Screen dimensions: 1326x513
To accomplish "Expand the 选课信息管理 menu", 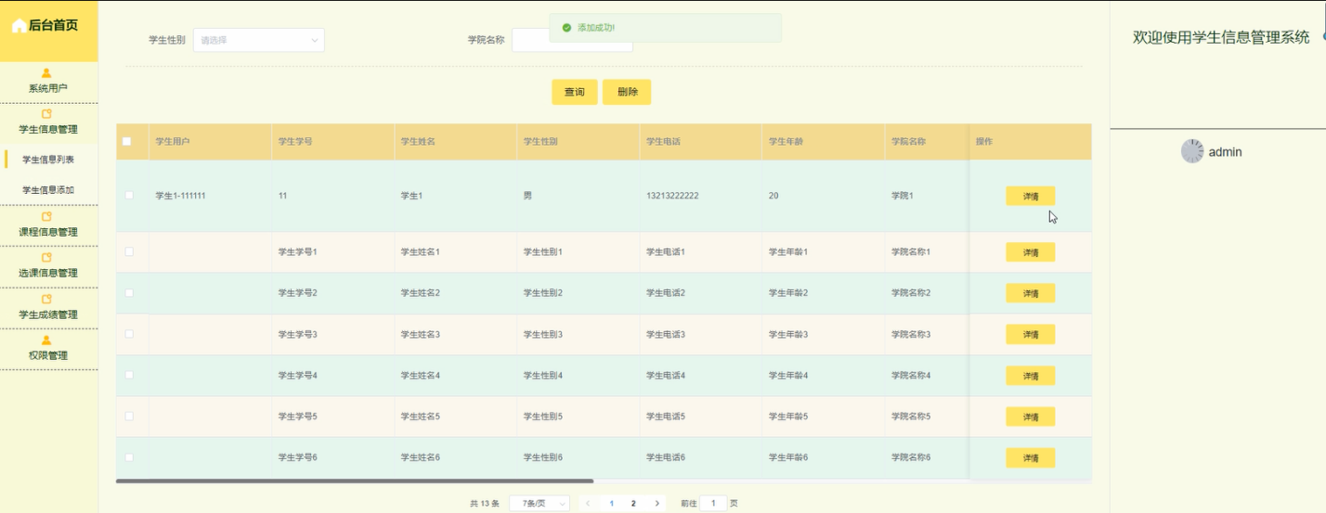I will point(48,266).
